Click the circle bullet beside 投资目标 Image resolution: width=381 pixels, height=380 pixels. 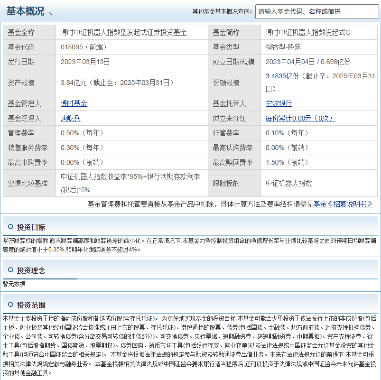[10, 227]
